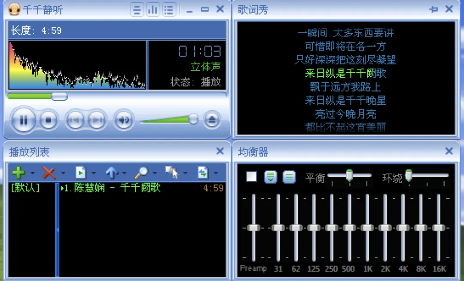Click the playlist panel splitter collapse handle
The width and height of the screenshot is (464, 281).
click(58, 230)
